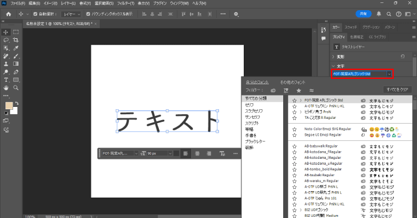Favorite the TA-ことだま R Regular font

pyautogui.click(x=295, y=118)
